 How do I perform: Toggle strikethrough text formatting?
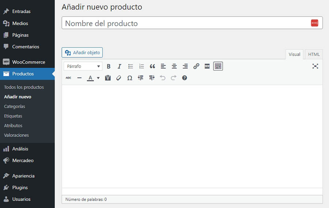[x=68, y=78]
